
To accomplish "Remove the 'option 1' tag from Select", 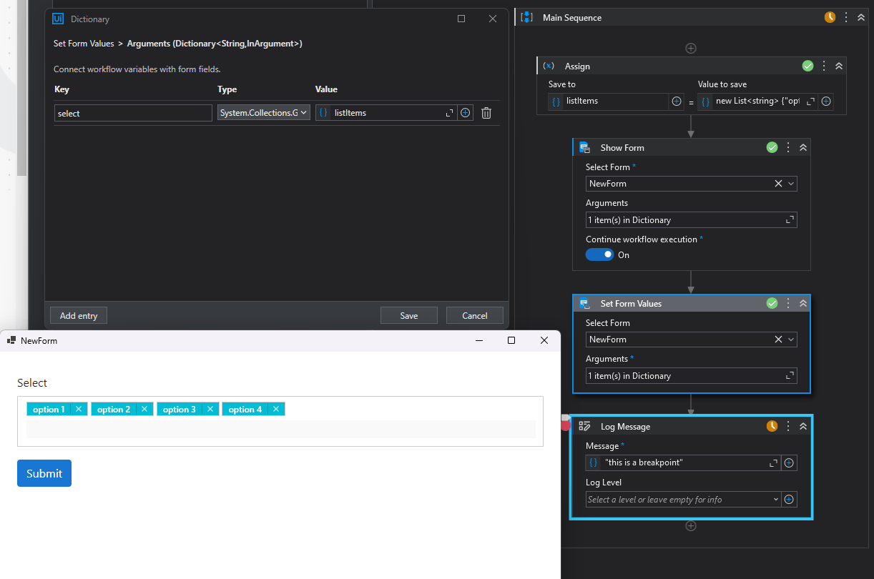I will coord(79,410).
